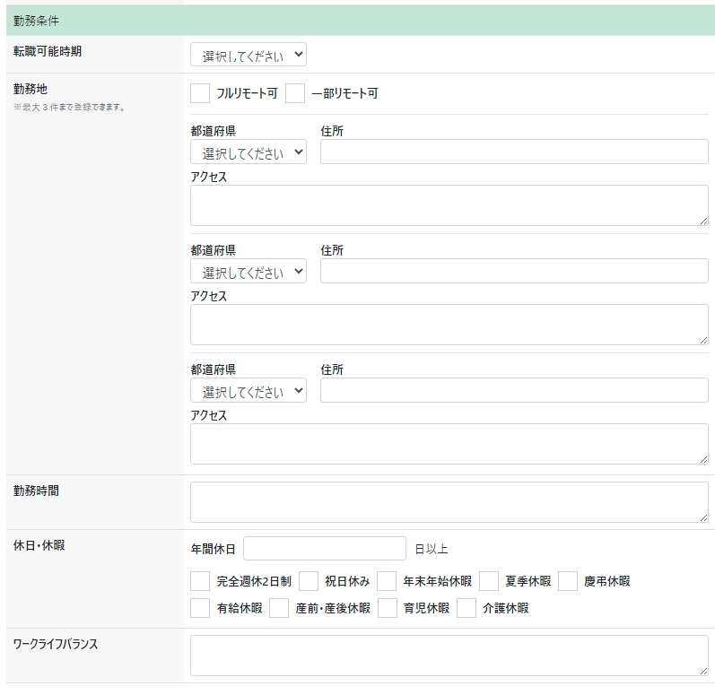The height and width of the screenshot is (695, 715).
Task: Tick the 祝日休み checkbox
Action: tap(309, 581)
